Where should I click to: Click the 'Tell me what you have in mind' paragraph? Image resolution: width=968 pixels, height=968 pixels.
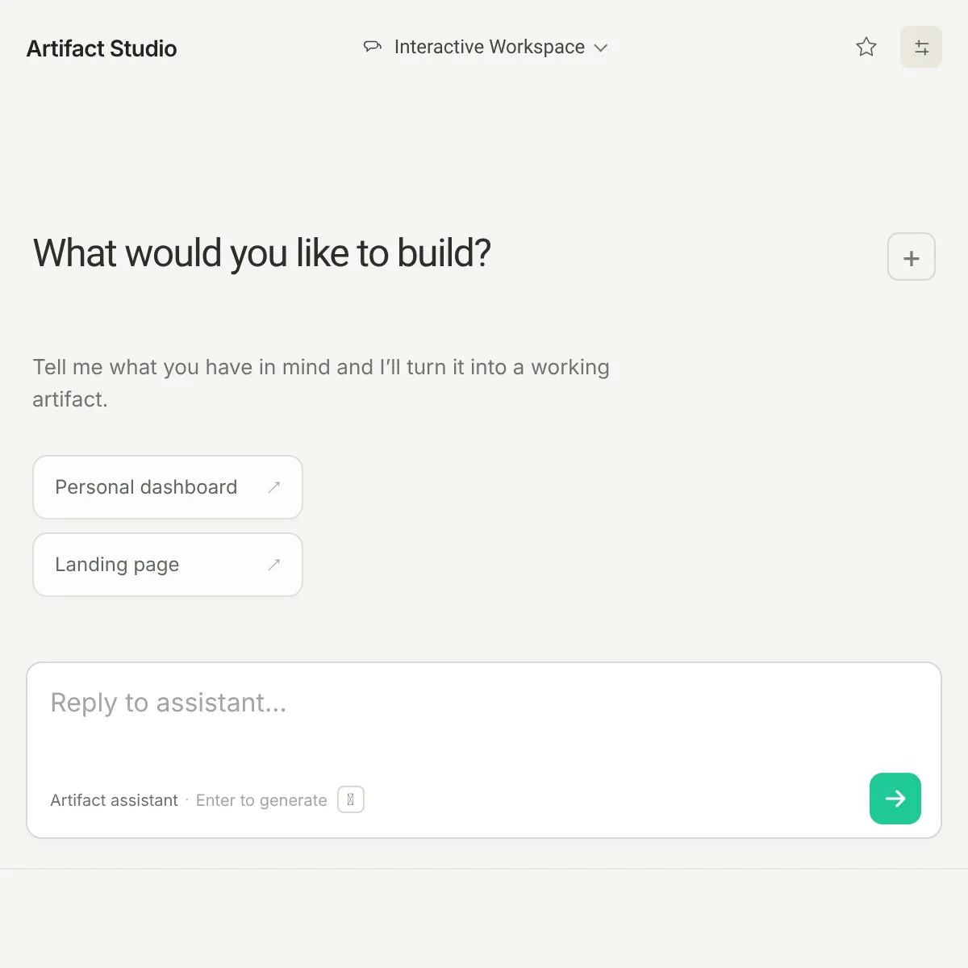point(321,383)
